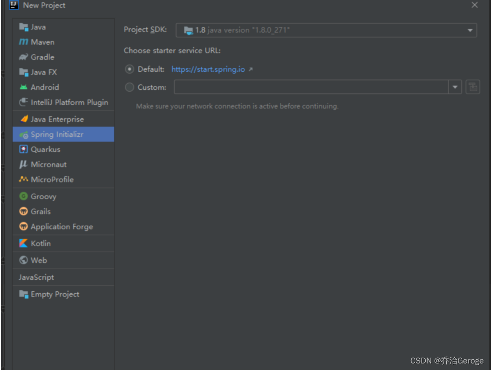Click the Java project type icon
Screen dimensions: 491x370
[x=23, y=27]
